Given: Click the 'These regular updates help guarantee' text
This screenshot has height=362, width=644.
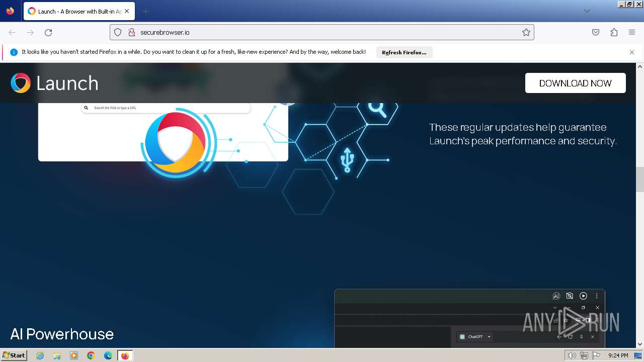Looking at the screenshot, I should [518, 127].
